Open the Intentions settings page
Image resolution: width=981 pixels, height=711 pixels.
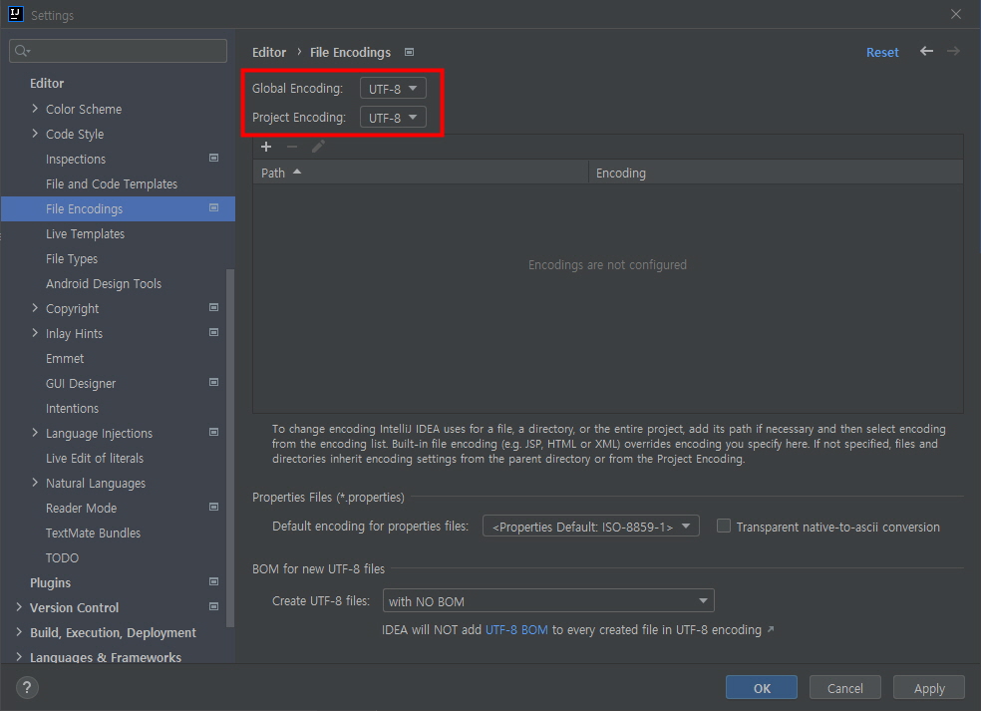(72, 408)
